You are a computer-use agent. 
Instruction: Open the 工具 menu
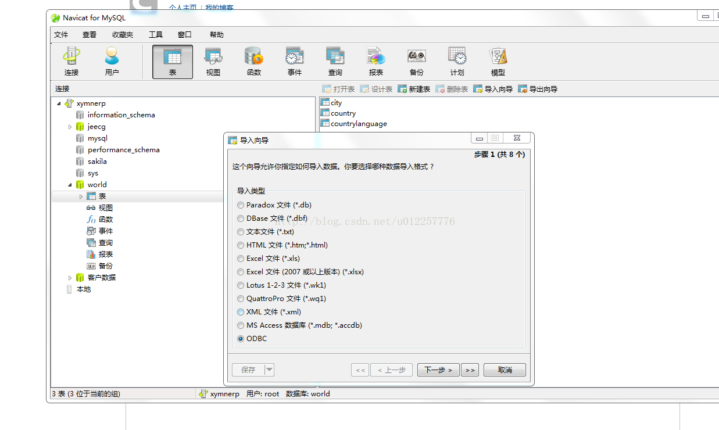[156, 35]
